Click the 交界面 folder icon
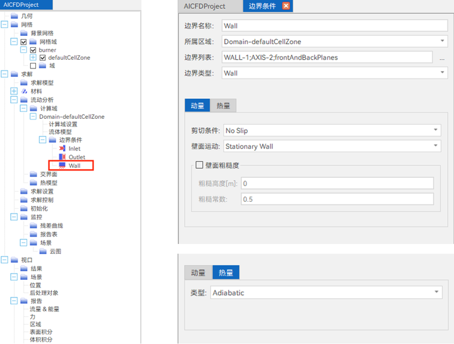 point(33,174)
